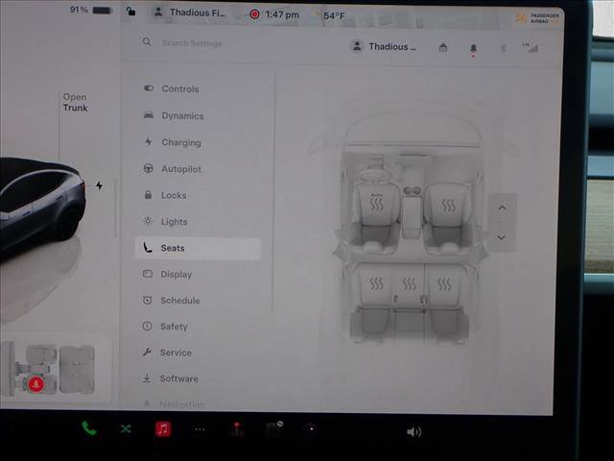
Task: Toggle rear center seat heater
Action: click(410, 284)
